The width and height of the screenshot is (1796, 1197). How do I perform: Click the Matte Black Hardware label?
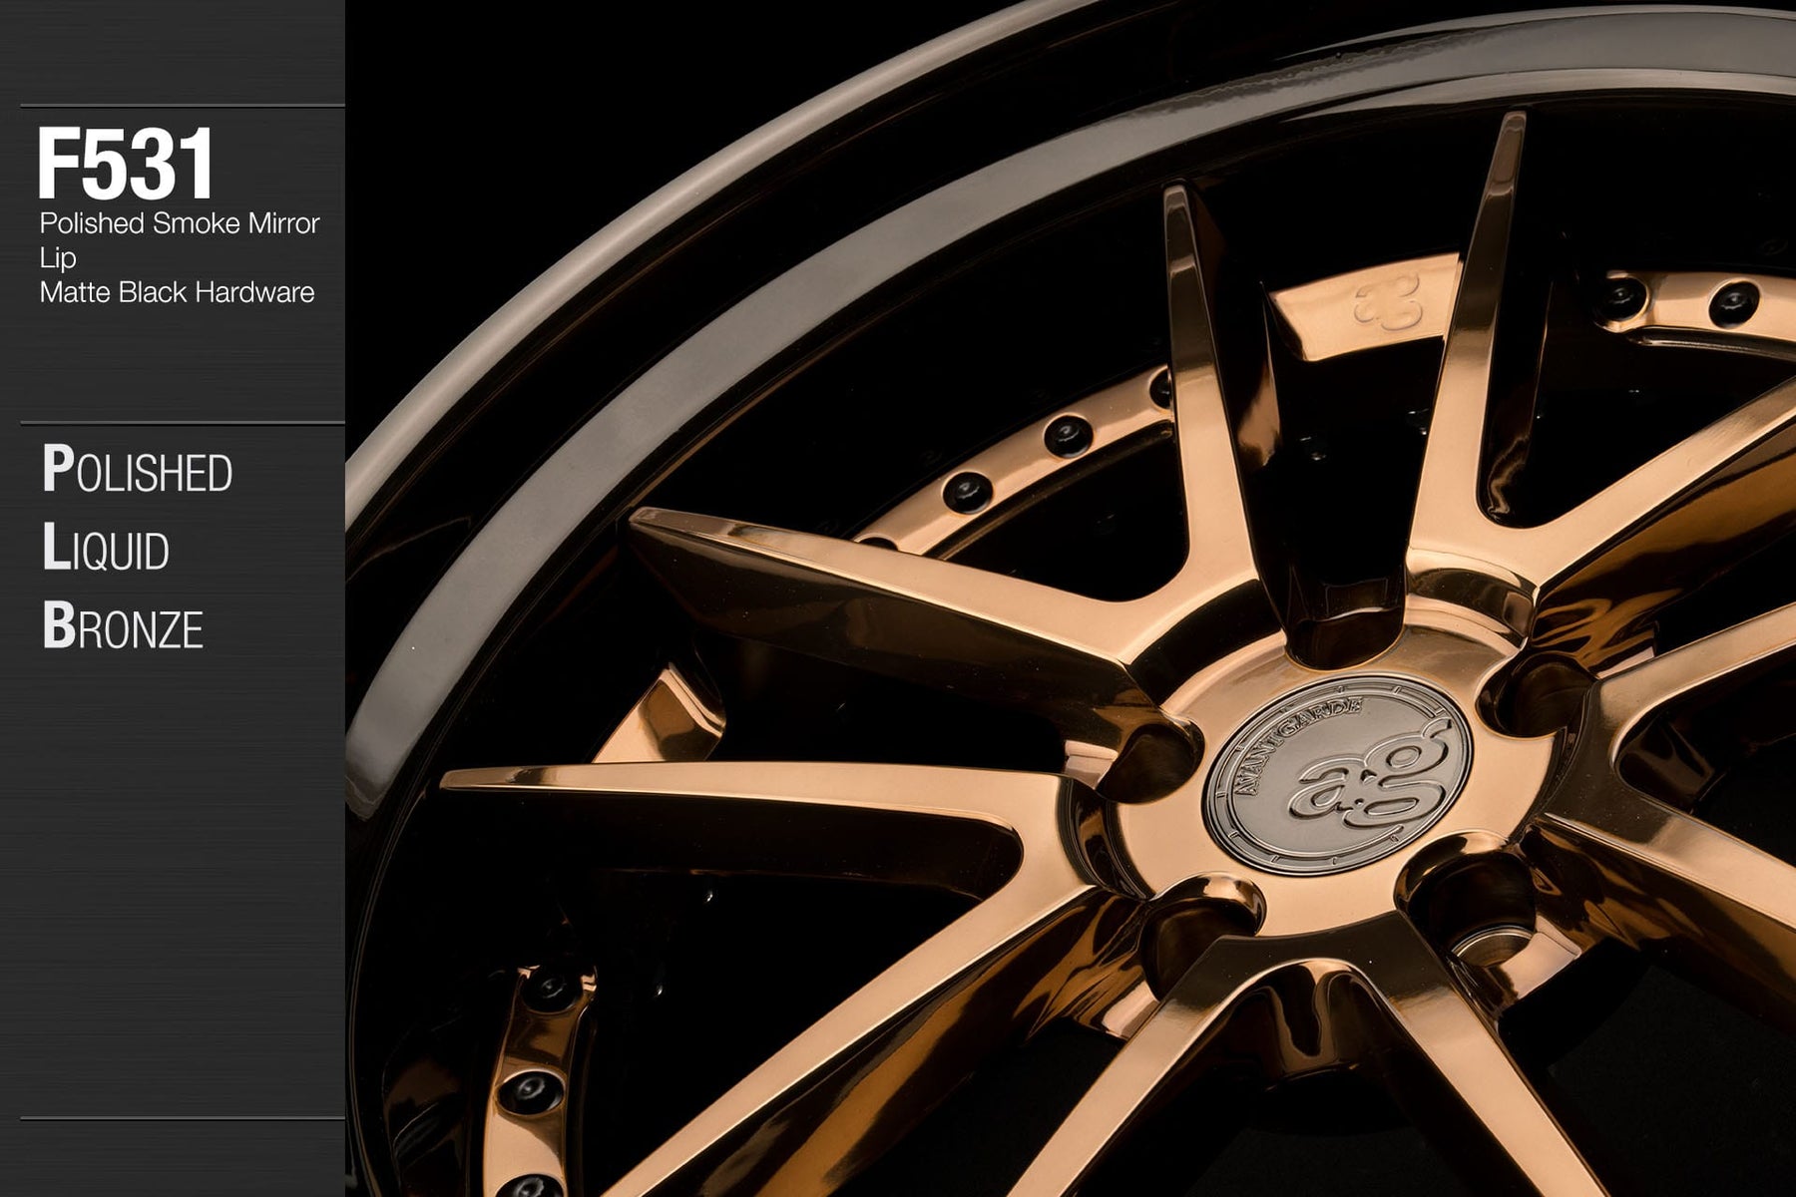tap(177, 292)
